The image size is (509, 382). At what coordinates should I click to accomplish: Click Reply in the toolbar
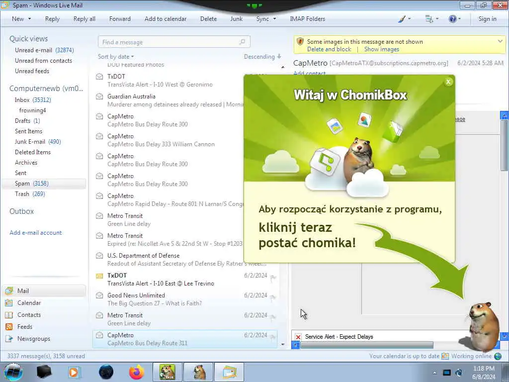point(52,19)
